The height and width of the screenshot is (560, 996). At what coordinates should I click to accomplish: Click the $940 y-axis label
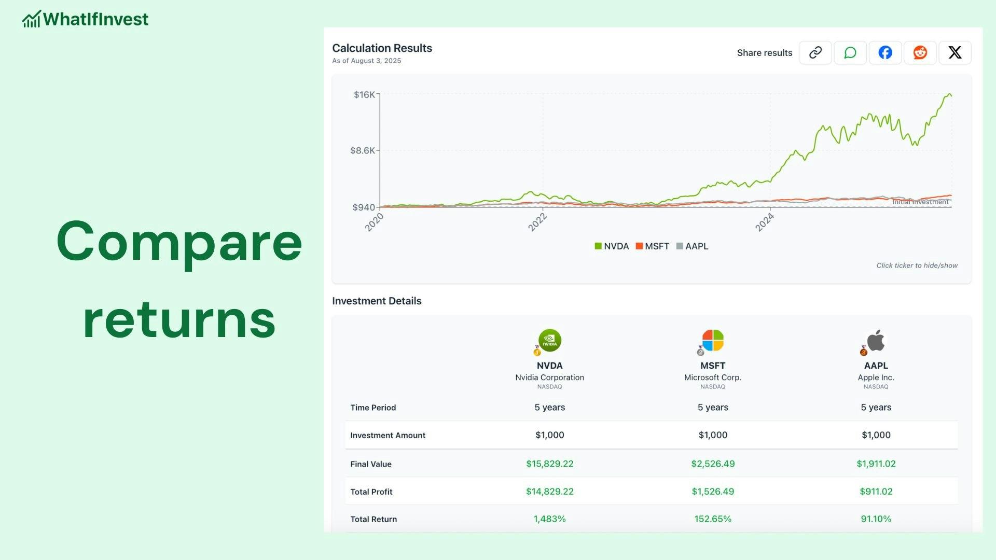point(363,207)
